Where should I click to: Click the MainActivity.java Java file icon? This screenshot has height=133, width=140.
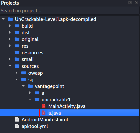point(44,106)
